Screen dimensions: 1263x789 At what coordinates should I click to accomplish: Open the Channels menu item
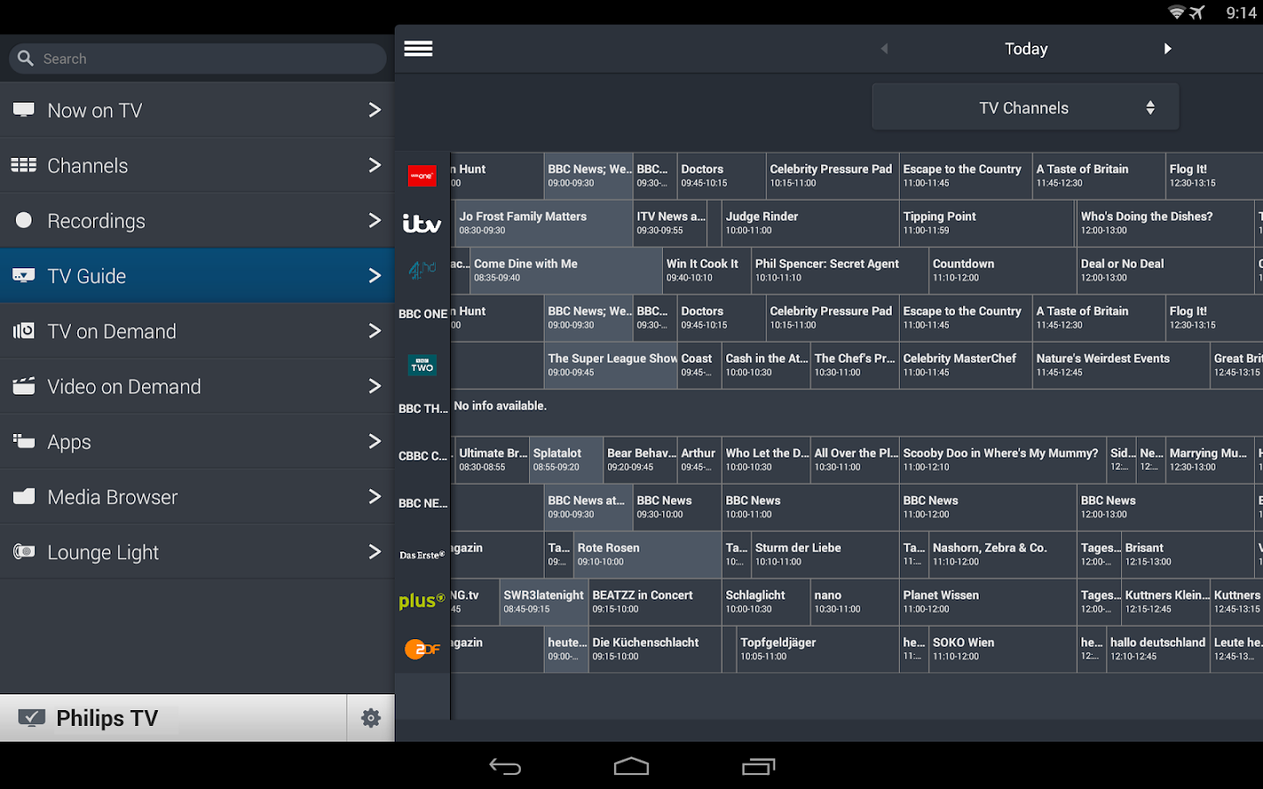pyautogui.click(x=197, y=165)
